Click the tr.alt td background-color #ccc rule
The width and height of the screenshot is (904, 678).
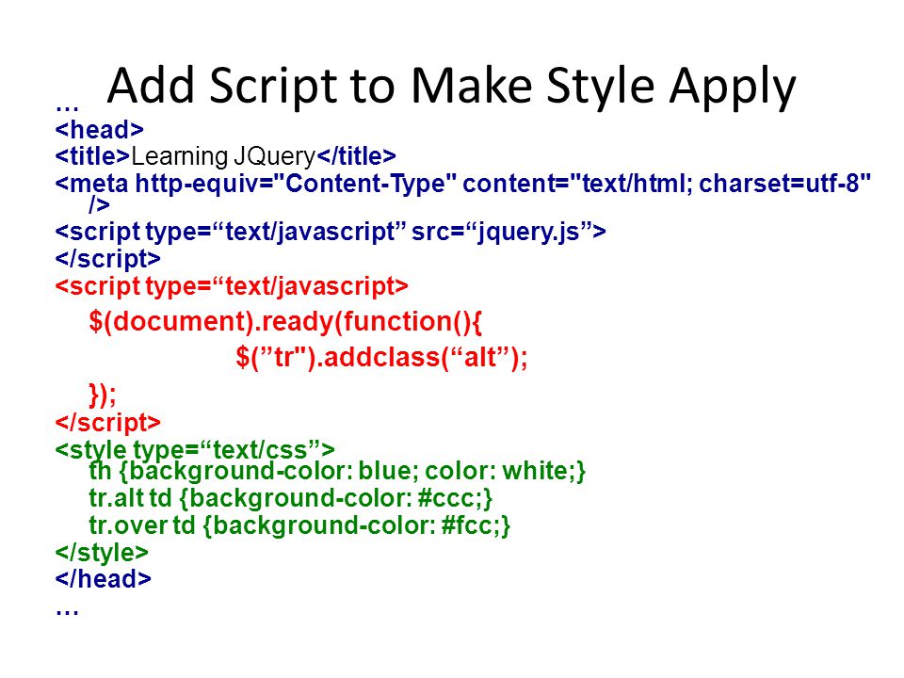(291, 498)
